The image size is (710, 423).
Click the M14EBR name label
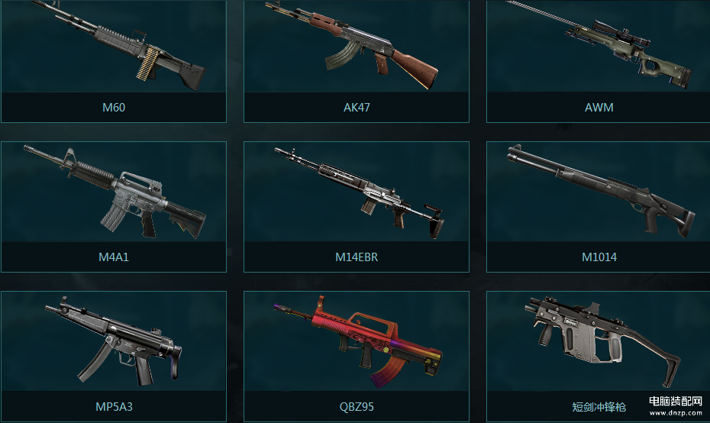click(357, 257)
